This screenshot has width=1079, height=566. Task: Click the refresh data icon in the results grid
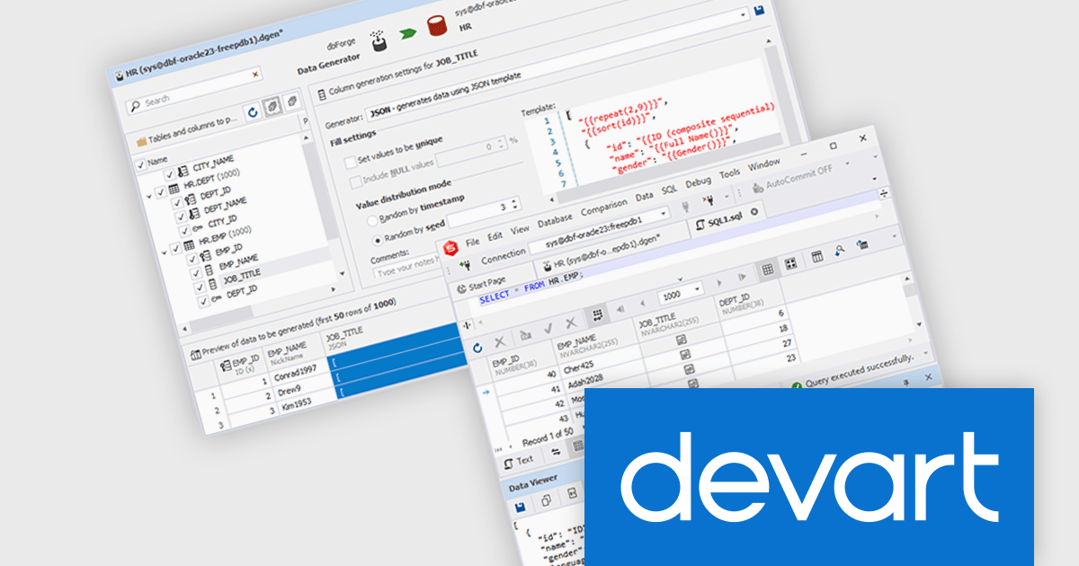(477, 347)
